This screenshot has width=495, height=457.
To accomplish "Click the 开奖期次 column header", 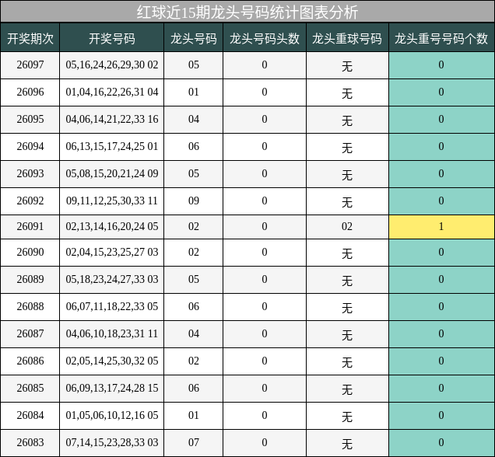I will tap(30, 38).
